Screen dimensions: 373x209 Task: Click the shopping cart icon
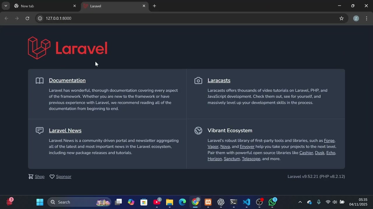tap(31, 176)
